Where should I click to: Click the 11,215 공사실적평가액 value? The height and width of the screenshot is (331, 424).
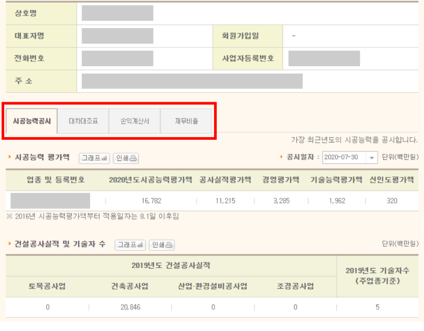[226, 201]
